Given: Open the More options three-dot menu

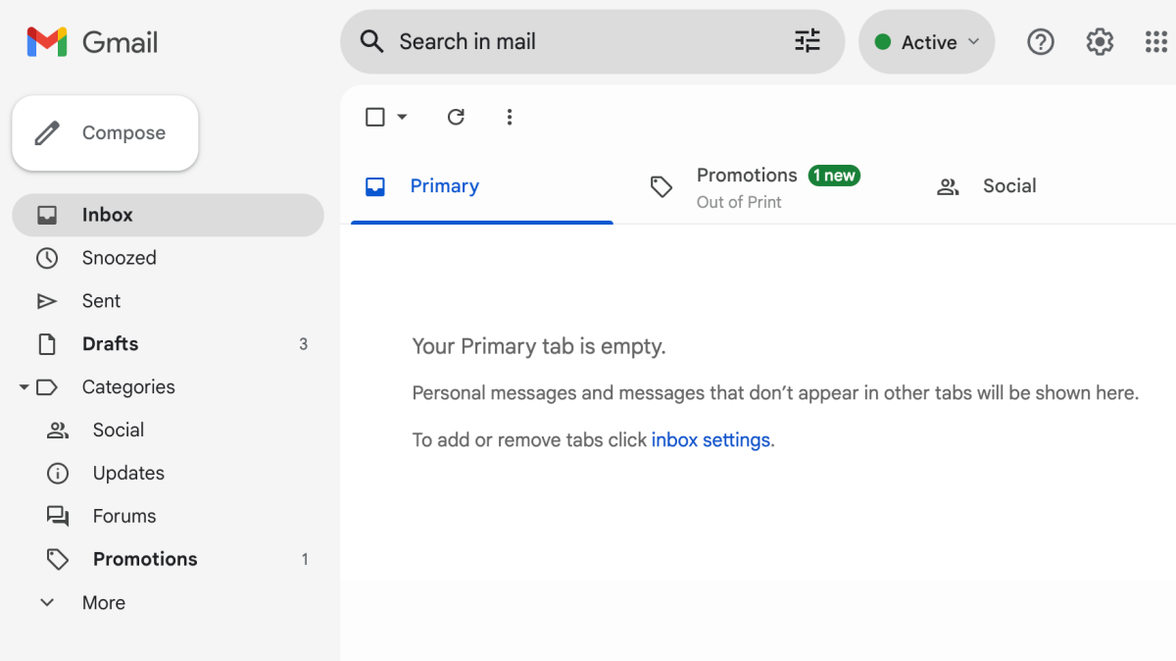Looking at the screenshot, I should point(509,117).
